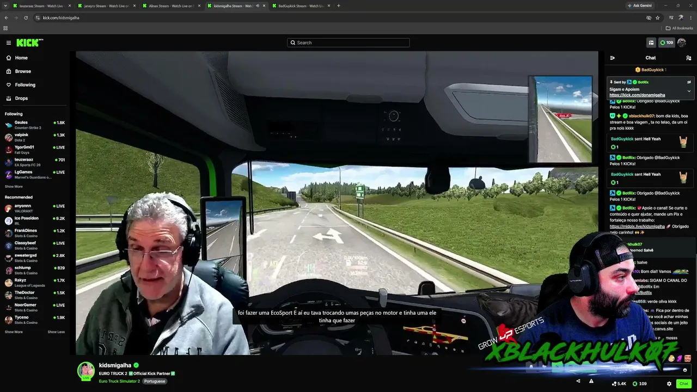
Task: Collapse the chat panel
Action: pyautogui.click(x=612, y=58)
